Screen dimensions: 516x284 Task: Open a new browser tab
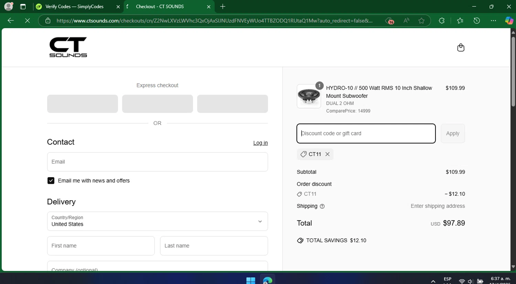(x=223, y=7)
